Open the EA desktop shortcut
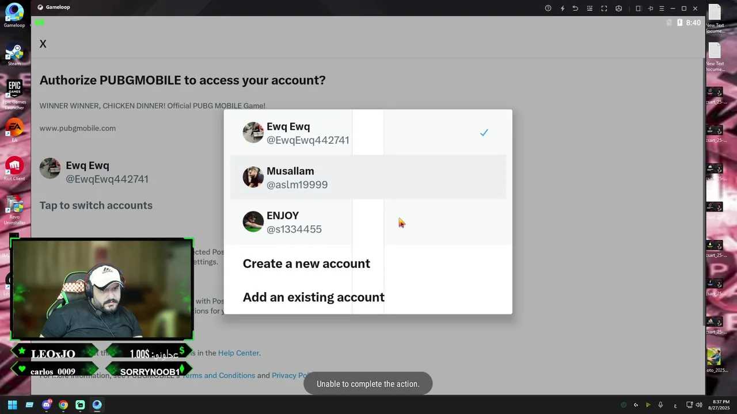The image size is (737, 414). click(14, 131)
